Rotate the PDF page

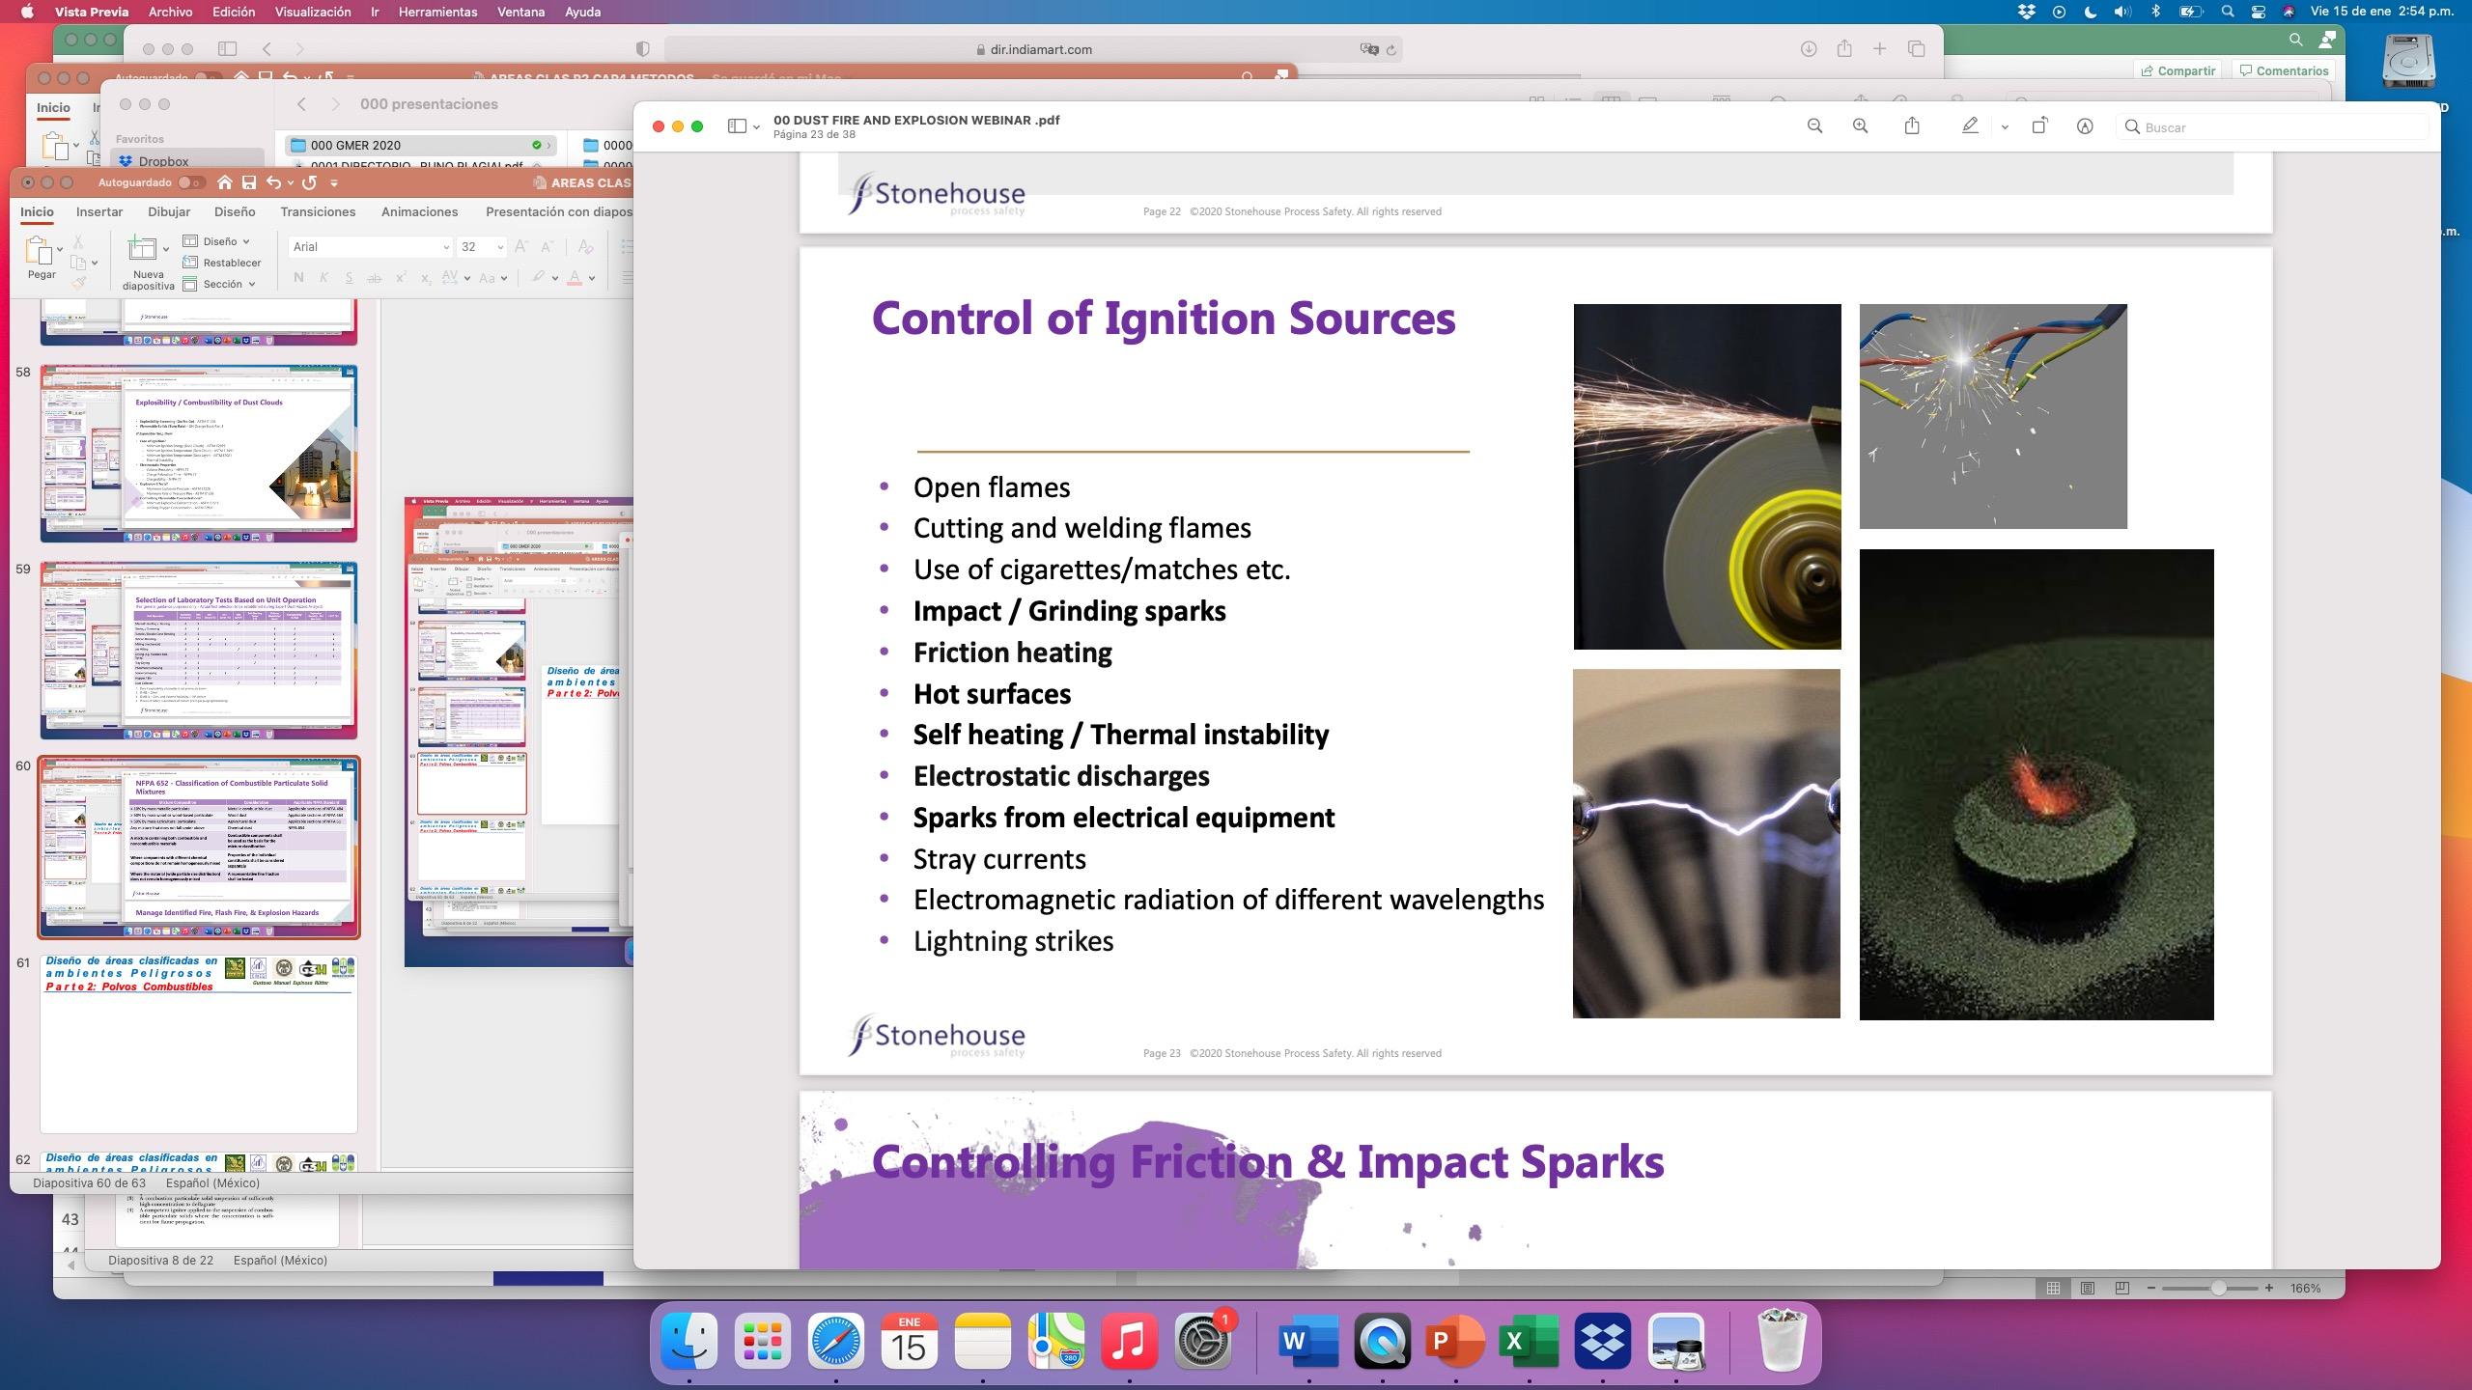pyautogui.click(x=2039, y=126)
